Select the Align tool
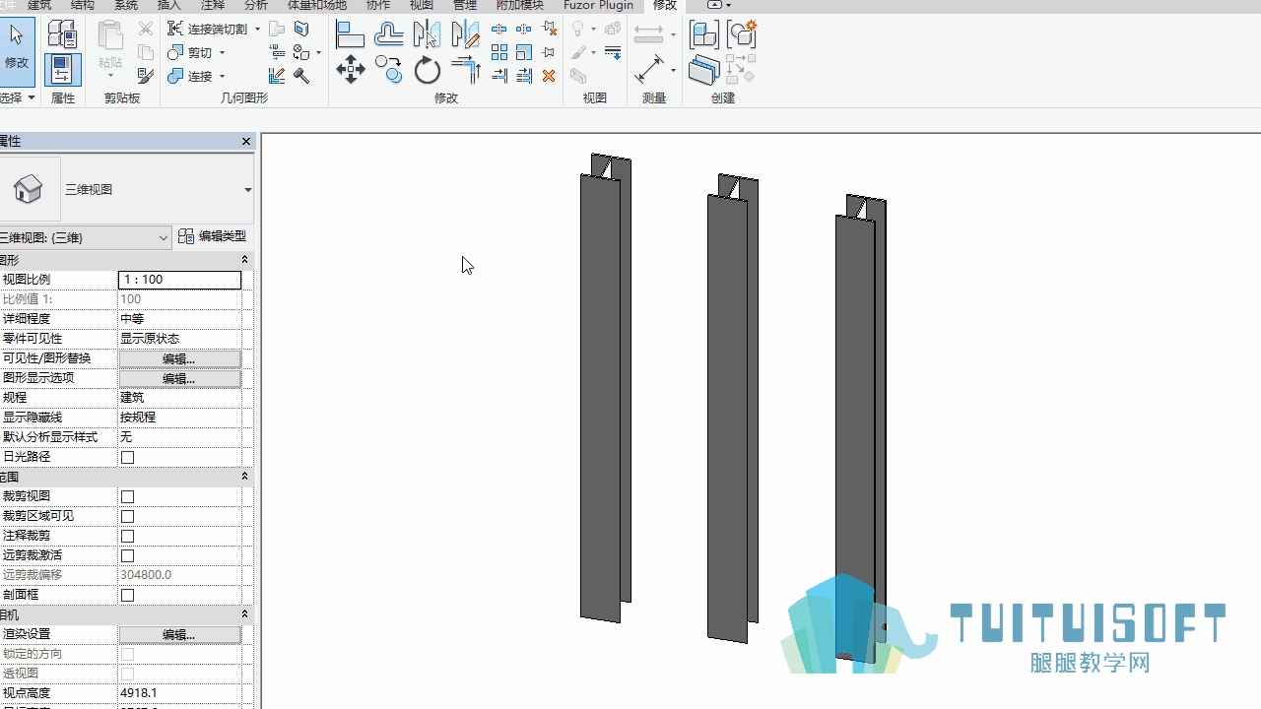1261x709 pixels. point(350,35)
